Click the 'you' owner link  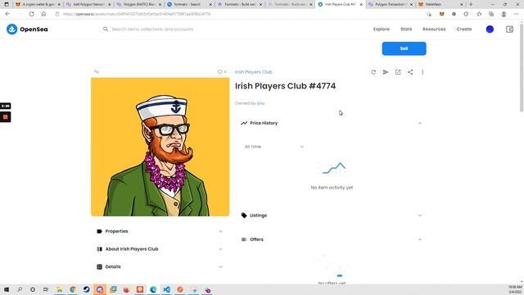260,103
